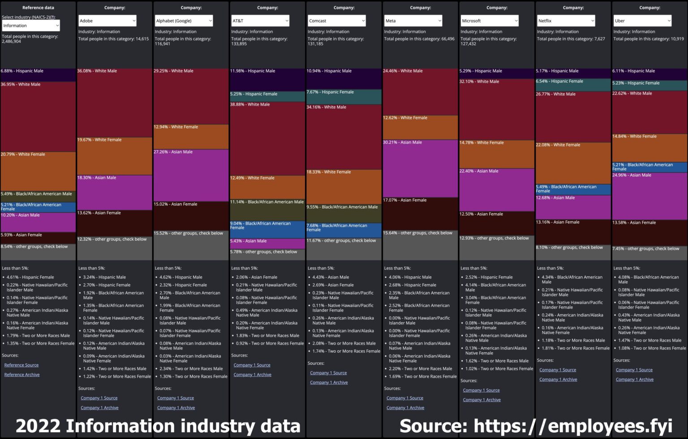Open Company 1 Source link under Netflix

tap(558, 370)
